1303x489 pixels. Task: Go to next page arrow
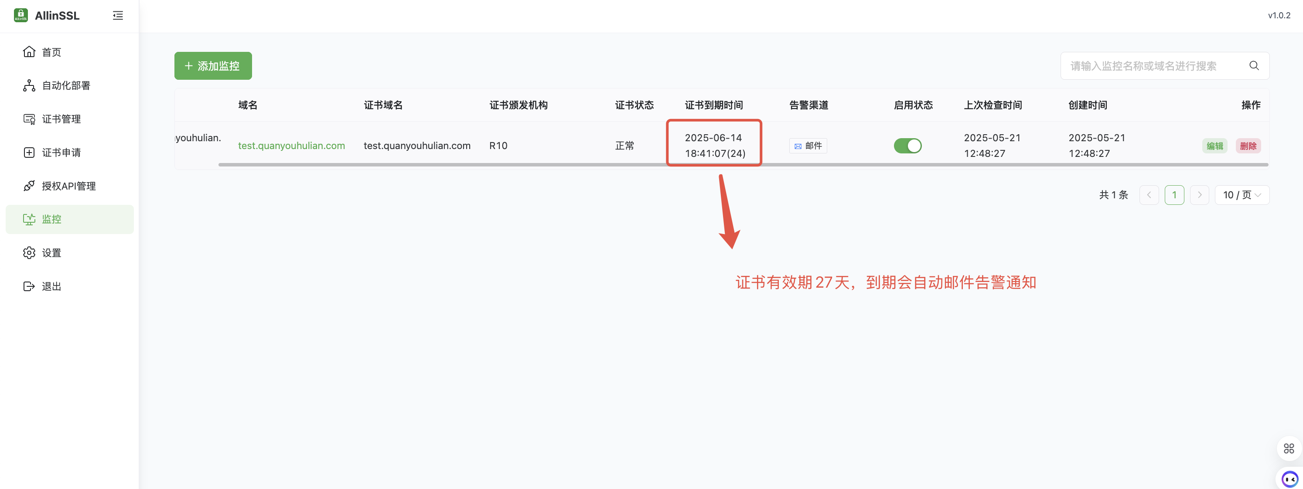click(1199, 195)
